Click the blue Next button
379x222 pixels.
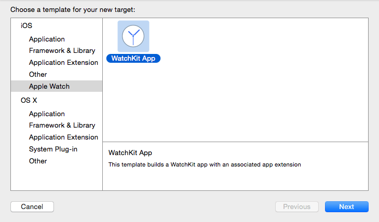tap(346, 206)
